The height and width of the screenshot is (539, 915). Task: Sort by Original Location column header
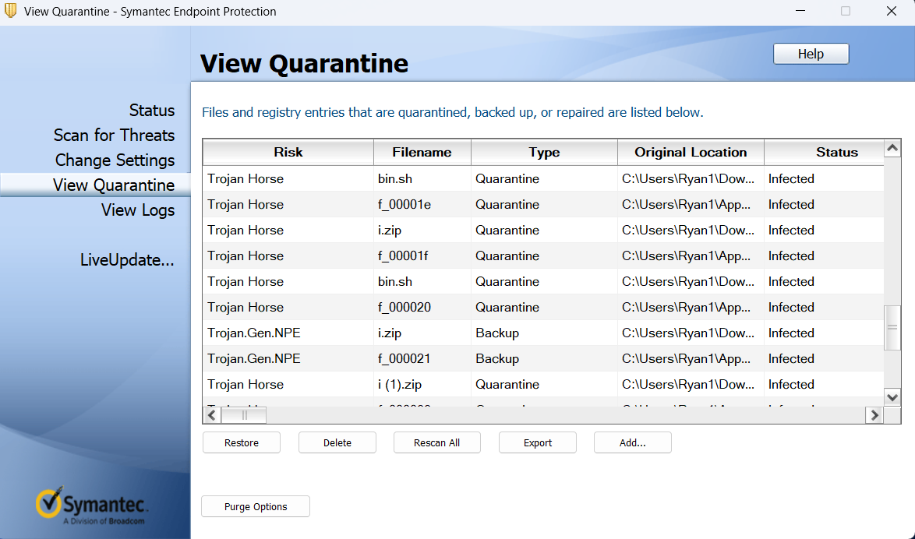coord(691,152)
